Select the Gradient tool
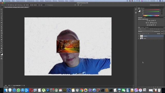165x93 pixels. (x=2, y=33)
